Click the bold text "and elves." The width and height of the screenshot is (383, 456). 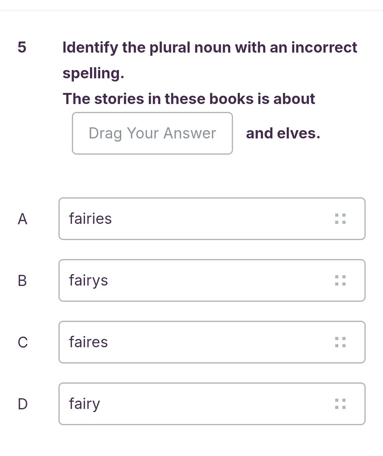[x=283, y=133]
